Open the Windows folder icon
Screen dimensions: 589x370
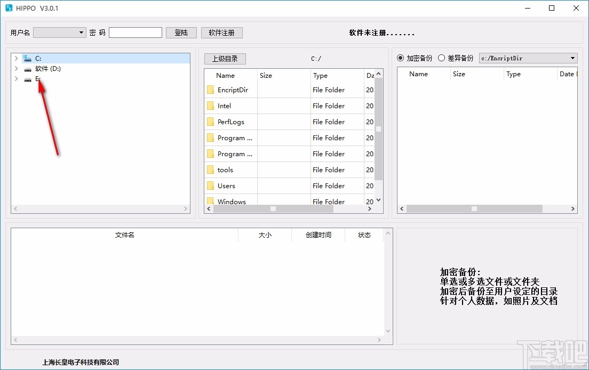pos(210,201)
